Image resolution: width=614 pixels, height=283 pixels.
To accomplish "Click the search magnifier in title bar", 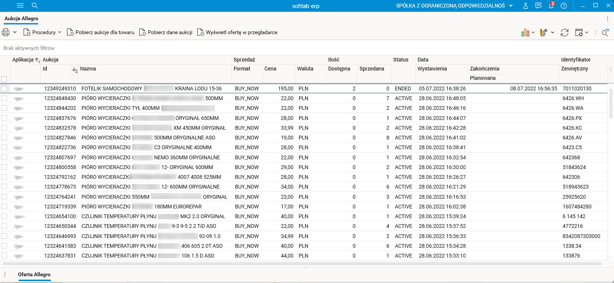I will (x=35, y=6).
